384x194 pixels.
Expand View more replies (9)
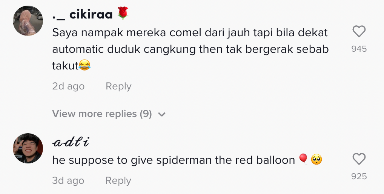(x=102, y=114)
